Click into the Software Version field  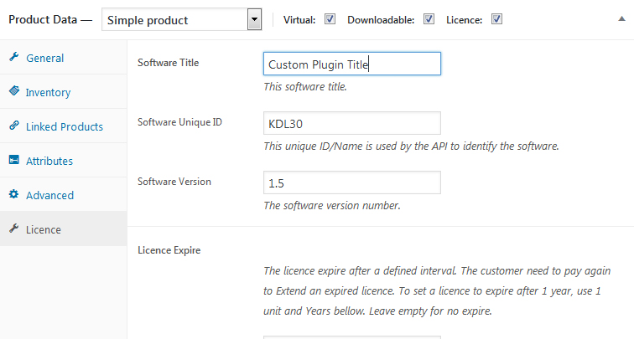(352, 182)
